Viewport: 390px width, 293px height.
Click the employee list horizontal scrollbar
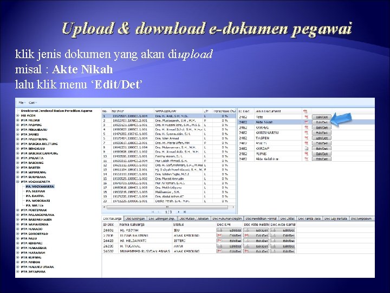167,207
